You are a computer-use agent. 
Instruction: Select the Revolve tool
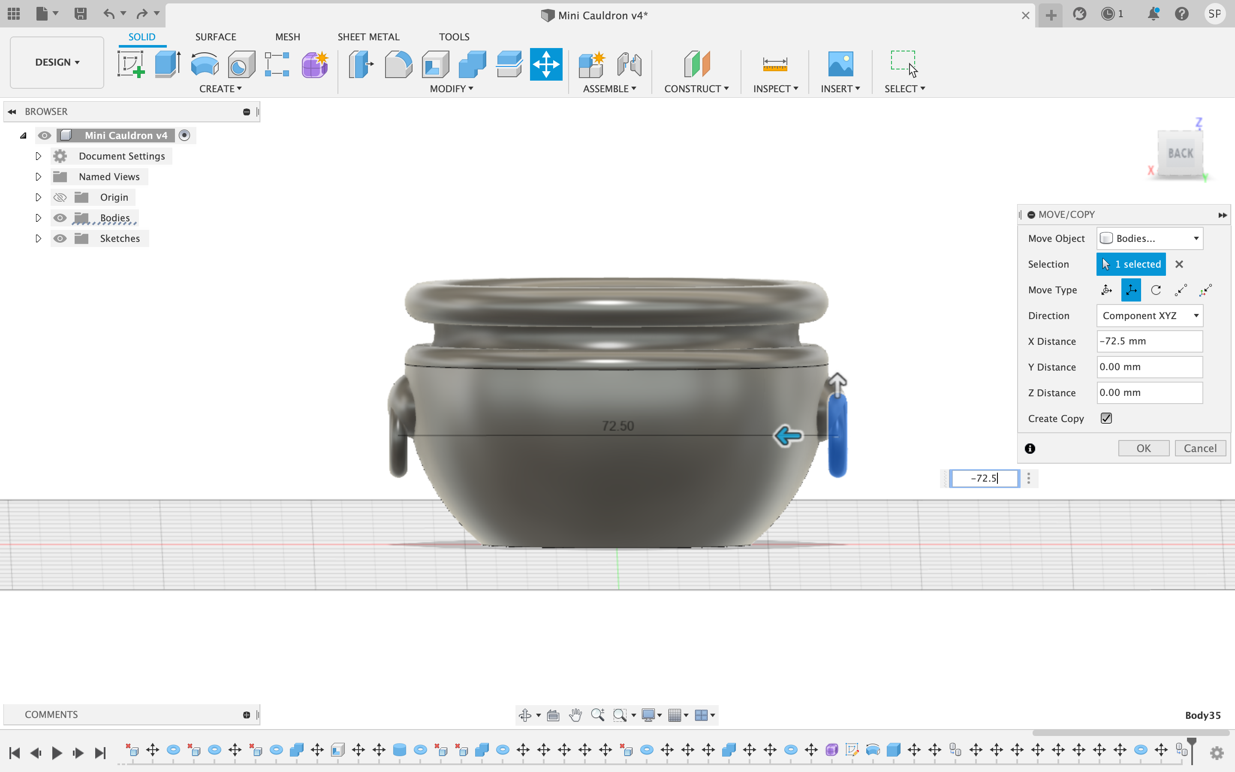pyautogui.click(x=204, y=64)
